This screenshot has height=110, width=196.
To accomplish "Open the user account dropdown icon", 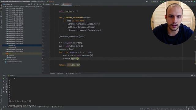I will point(147,1).
